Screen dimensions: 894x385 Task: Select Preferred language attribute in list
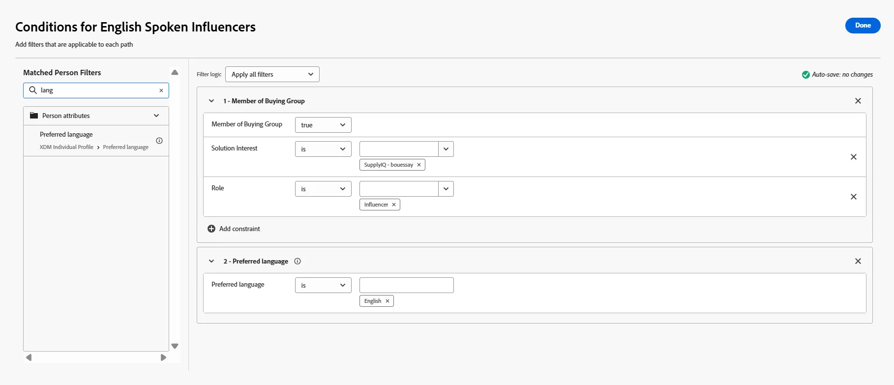coord(96,140)
